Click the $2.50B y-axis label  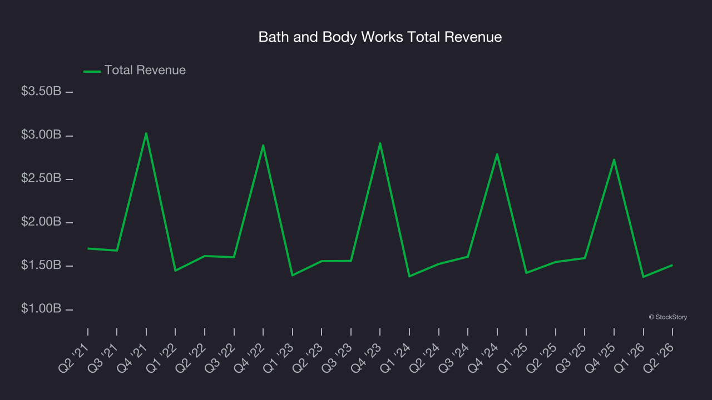coord(41,178)
